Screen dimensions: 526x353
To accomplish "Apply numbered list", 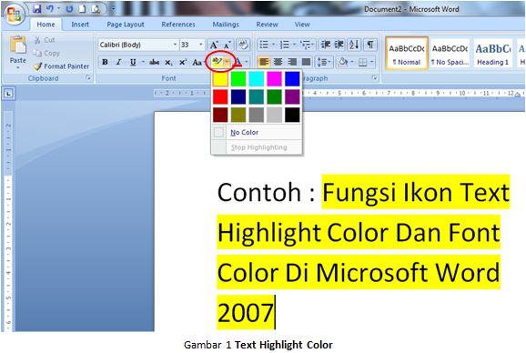I will click(285, 45).
